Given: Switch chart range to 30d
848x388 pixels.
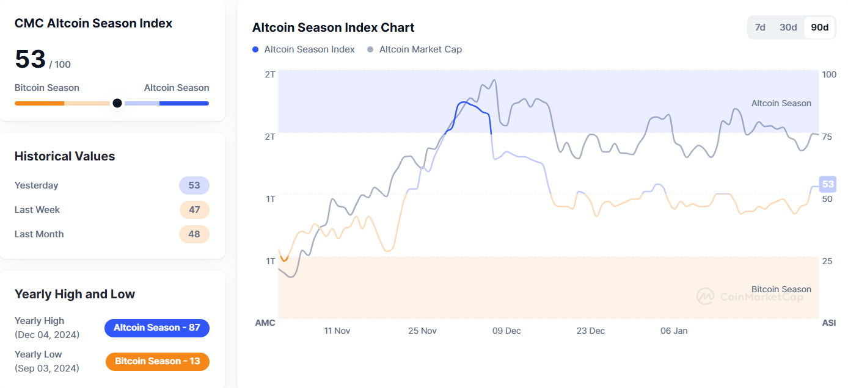Looking at the screenshot, I should tap(788, 27).
